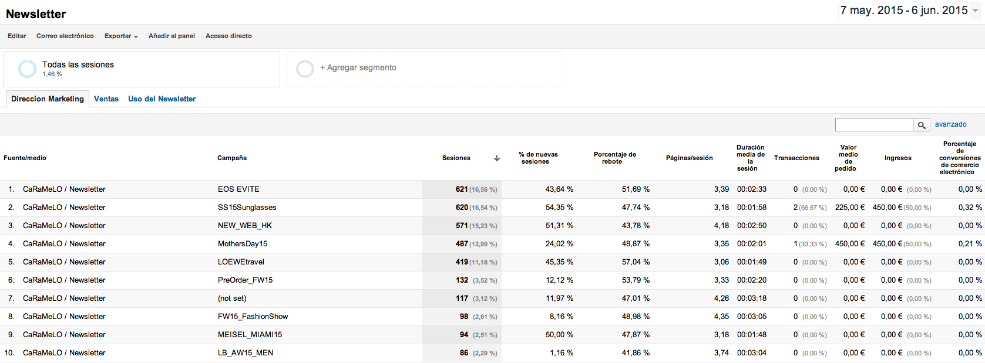The width and height of the screenshot is (985, 363).
Task: Click sessions value 620 for SS15Sunglasses
Action: coord(462,208)
